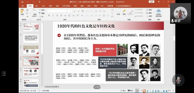Click the Sign in button in title bar
194x93 pixels.
click(151, 2)
